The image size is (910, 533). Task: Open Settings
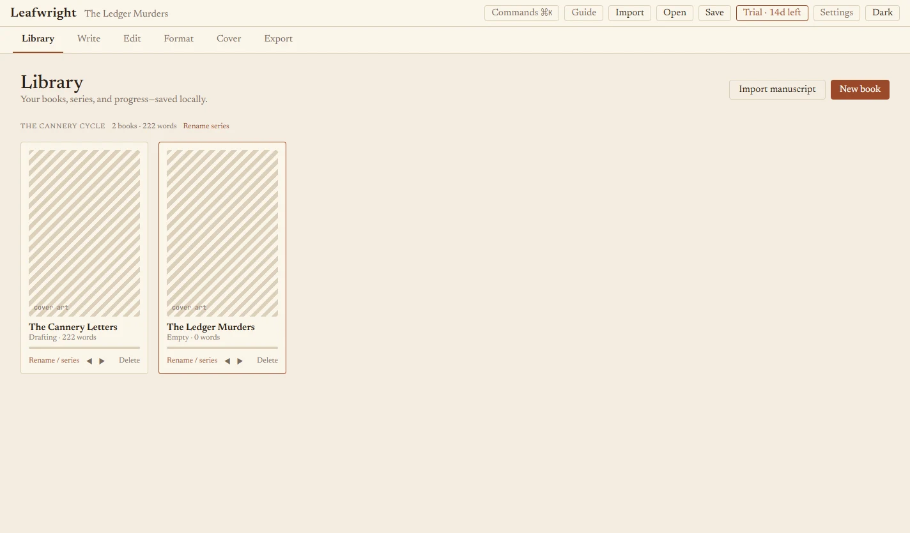point(837,13)
